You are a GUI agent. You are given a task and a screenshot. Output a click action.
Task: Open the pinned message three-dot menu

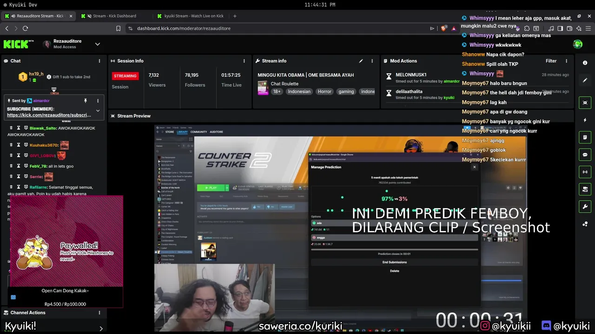(x=98, y=101)
